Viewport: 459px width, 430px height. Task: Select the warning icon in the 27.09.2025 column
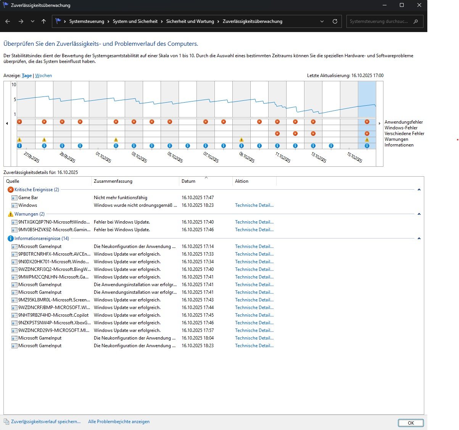tap(19, 140)
